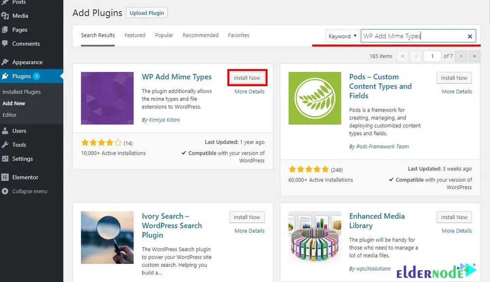Open the Keyword search dropdown

click(342, 36)
